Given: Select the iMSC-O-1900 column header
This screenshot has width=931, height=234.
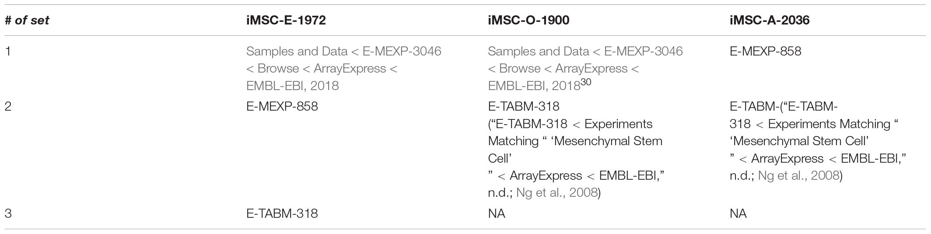Looking at the screenshot, I should (x=528, y=21).
